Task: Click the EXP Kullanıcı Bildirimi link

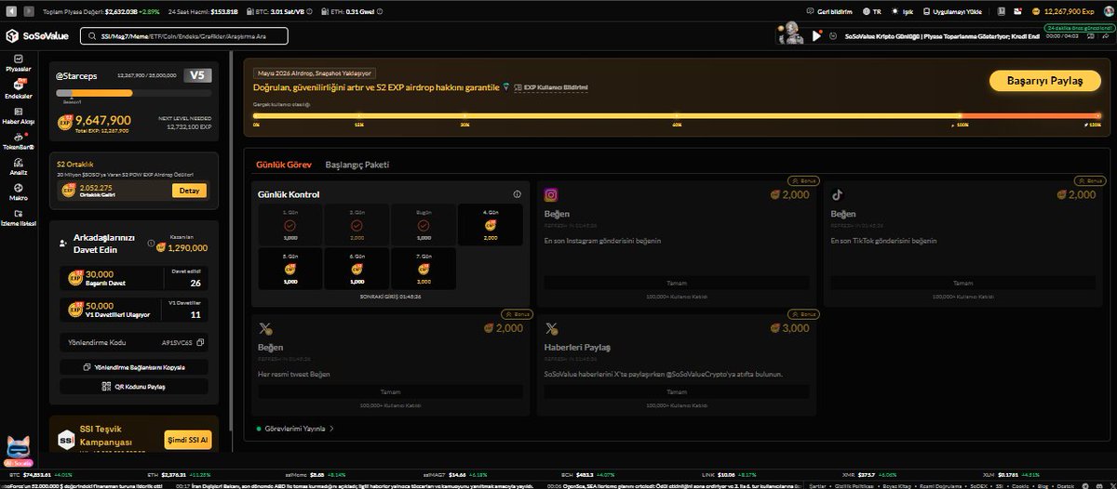Action: pos(550,86)
